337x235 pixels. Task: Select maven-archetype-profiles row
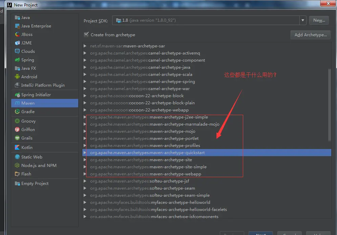(x=207, y=146)
